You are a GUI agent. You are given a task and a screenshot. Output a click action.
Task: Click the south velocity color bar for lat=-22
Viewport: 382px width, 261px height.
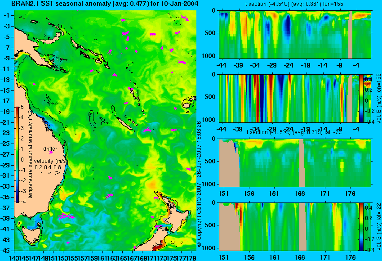[361, 227]
